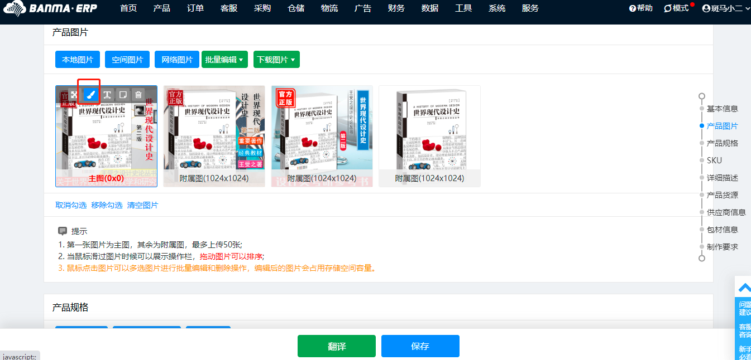Open the 工具 menu
751x360 pixels.
[463, 8]
